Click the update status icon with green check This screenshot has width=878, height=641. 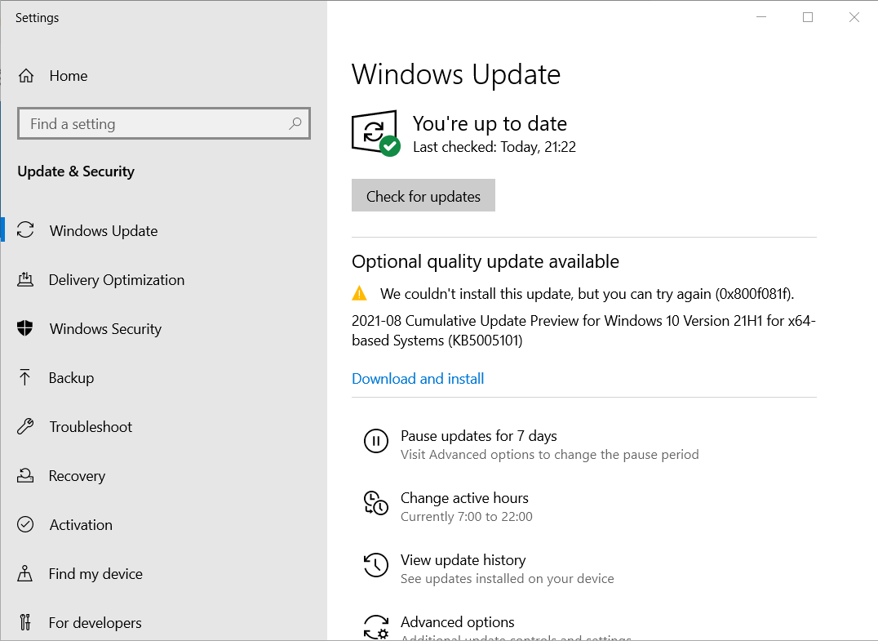click(375, 133)
